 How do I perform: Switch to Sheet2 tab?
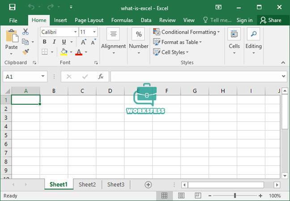pyautogui.click(x=87, y=184)
